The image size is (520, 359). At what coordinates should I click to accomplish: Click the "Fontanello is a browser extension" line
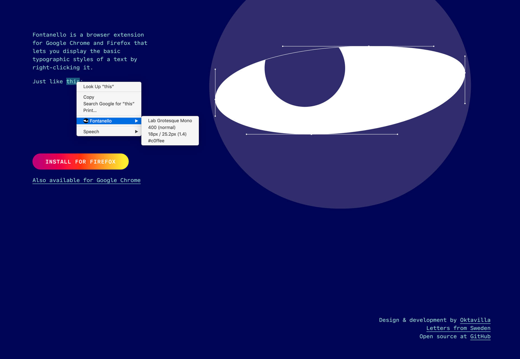[x=88, y=35]
